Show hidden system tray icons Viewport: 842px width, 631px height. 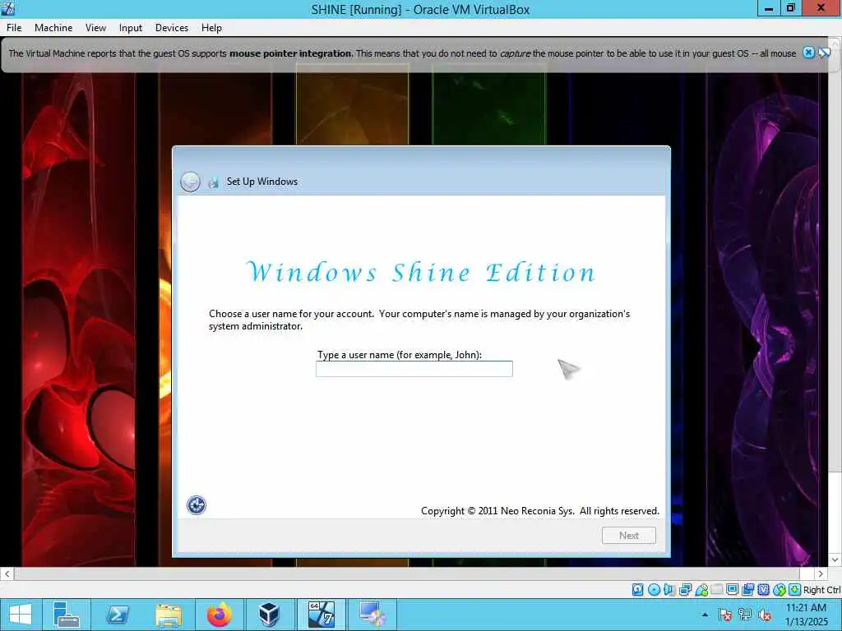pos(705,615)
